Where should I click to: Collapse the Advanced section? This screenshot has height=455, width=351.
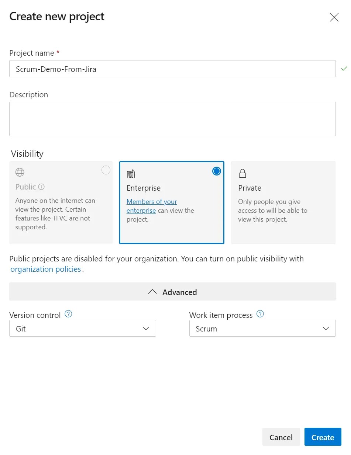172,292
